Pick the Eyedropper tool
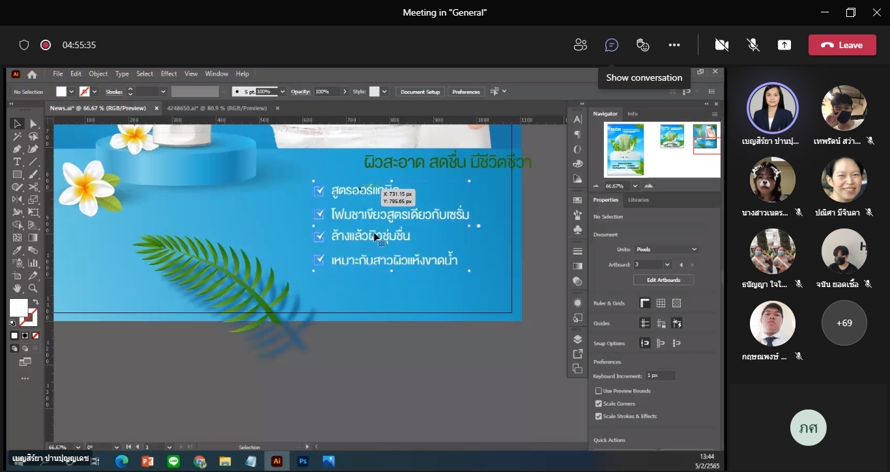This screenshot has width=890, height=472. [x=18, y=251]
